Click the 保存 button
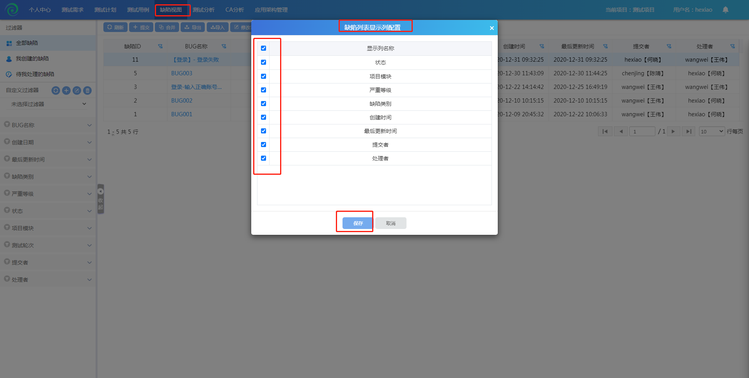Screen dimensions: 749x378 [x=358, y=223]
